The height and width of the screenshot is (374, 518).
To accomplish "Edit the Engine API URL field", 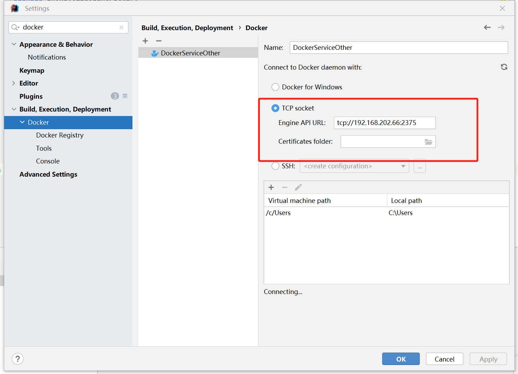I will point(385,123).
